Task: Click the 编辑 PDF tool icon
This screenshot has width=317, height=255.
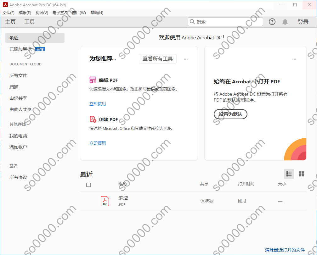Action: pos(93,80)
